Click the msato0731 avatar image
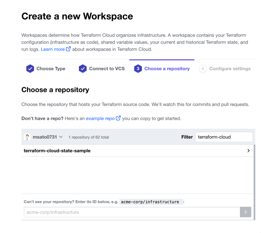261x233 pixels. (x=27, y=137)
